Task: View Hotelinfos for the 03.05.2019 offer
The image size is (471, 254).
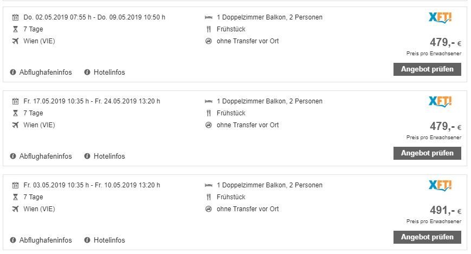Action: pos(109,240)
